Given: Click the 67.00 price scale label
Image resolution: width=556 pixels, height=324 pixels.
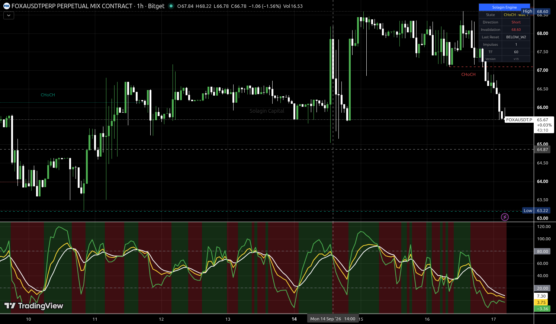Looking at the screenshot, I should coord(542,70).
